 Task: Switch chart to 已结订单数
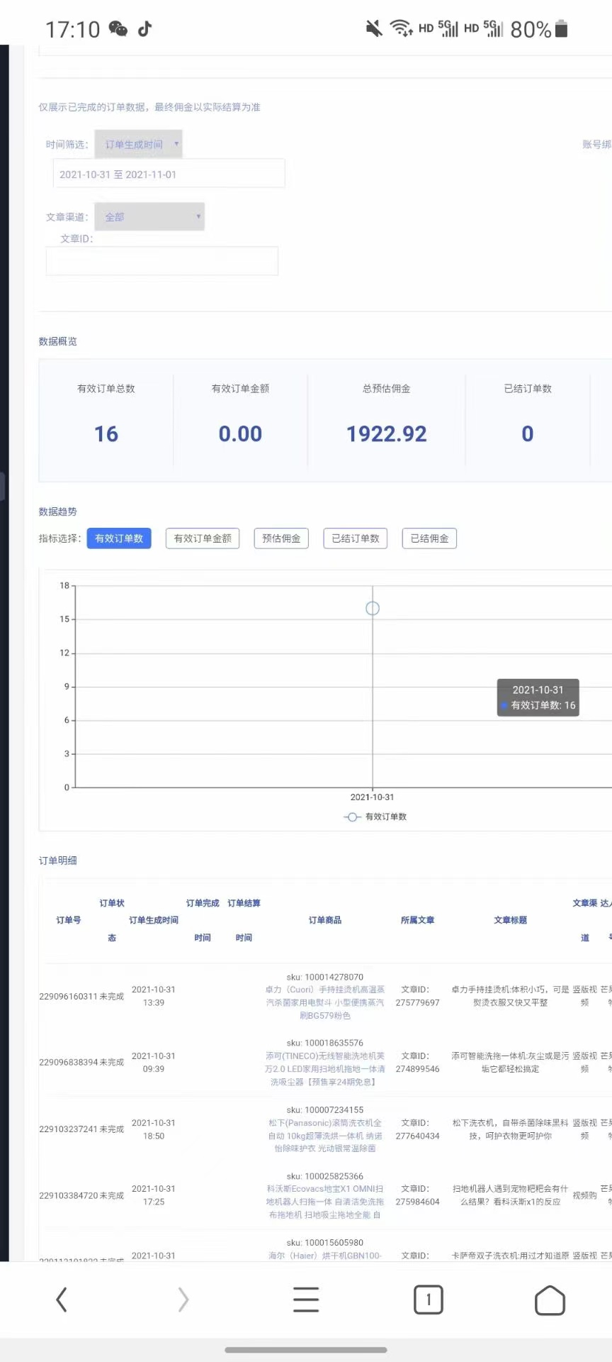coord(356,538)
